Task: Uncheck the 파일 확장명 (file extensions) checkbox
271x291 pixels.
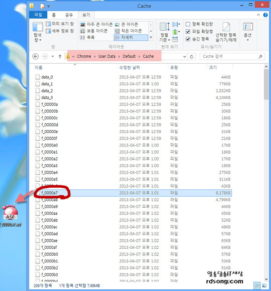Action: pyautogui.click(x=188, y=31)
